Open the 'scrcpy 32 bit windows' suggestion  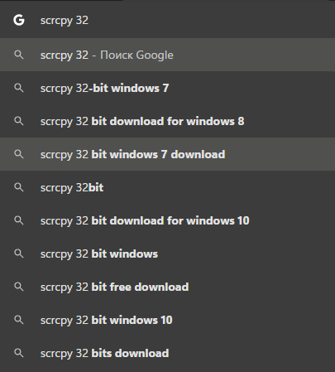tap(167, 254)
